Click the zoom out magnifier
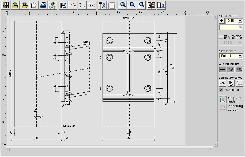Screen dimensions: 245x157 131,5
